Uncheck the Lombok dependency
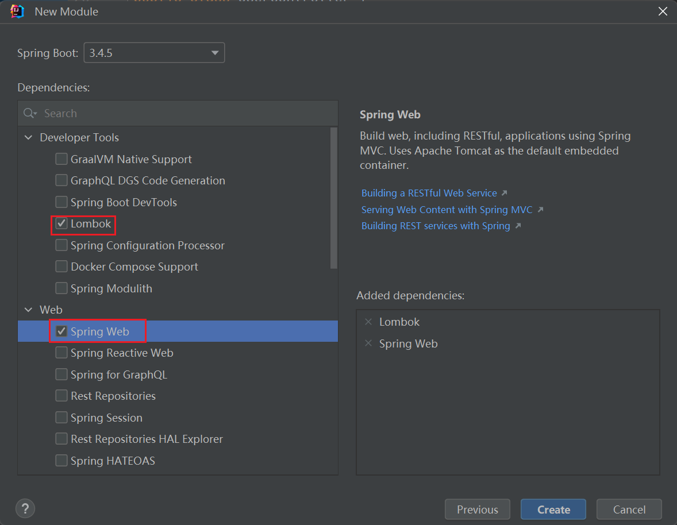Image resolution: width=677 pixels, height=525 pixels. [x=61, y=223]
